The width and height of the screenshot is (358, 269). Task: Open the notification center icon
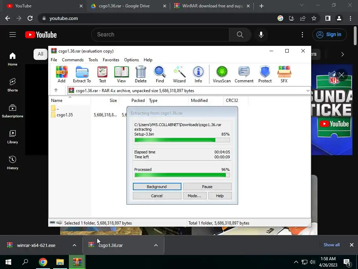(x=347, y=262)
